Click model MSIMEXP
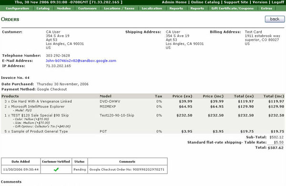The width and height of the screenshot is (286, 186). pyautogui.click(x=108, y=107)
